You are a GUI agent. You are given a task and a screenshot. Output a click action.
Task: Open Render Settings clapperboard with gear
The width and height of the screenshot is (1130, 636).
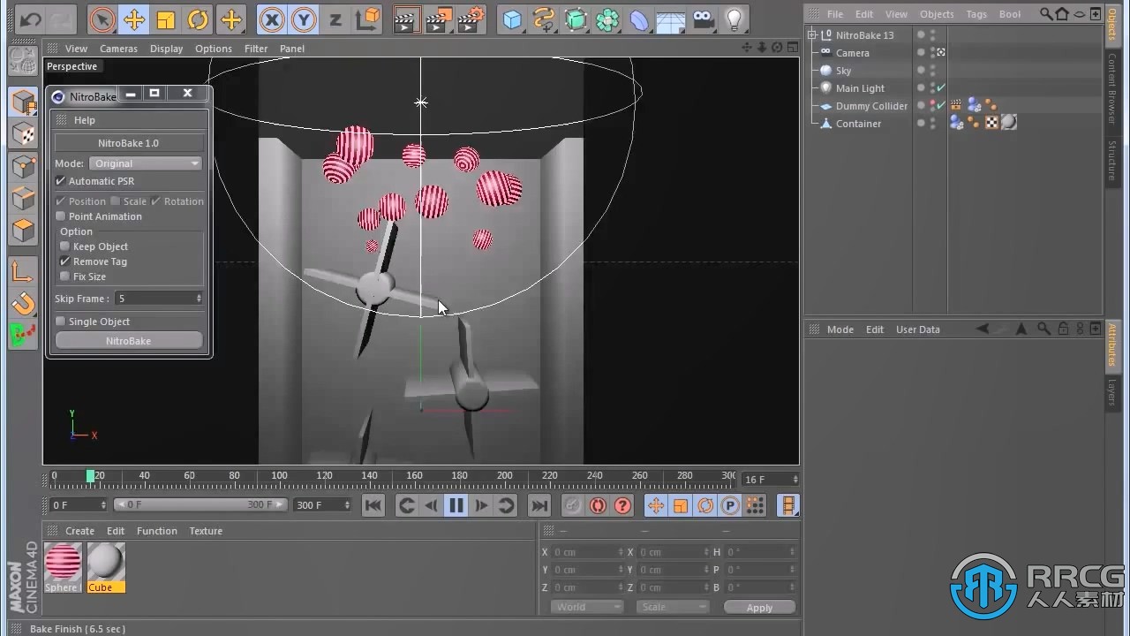pyautogui.click(x=471, y=19)
